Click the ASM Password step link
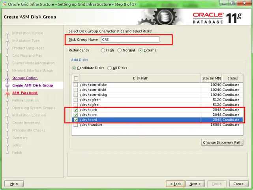This screenshot has width=253, height=190. pyautogui.click(x=24, y=93)
